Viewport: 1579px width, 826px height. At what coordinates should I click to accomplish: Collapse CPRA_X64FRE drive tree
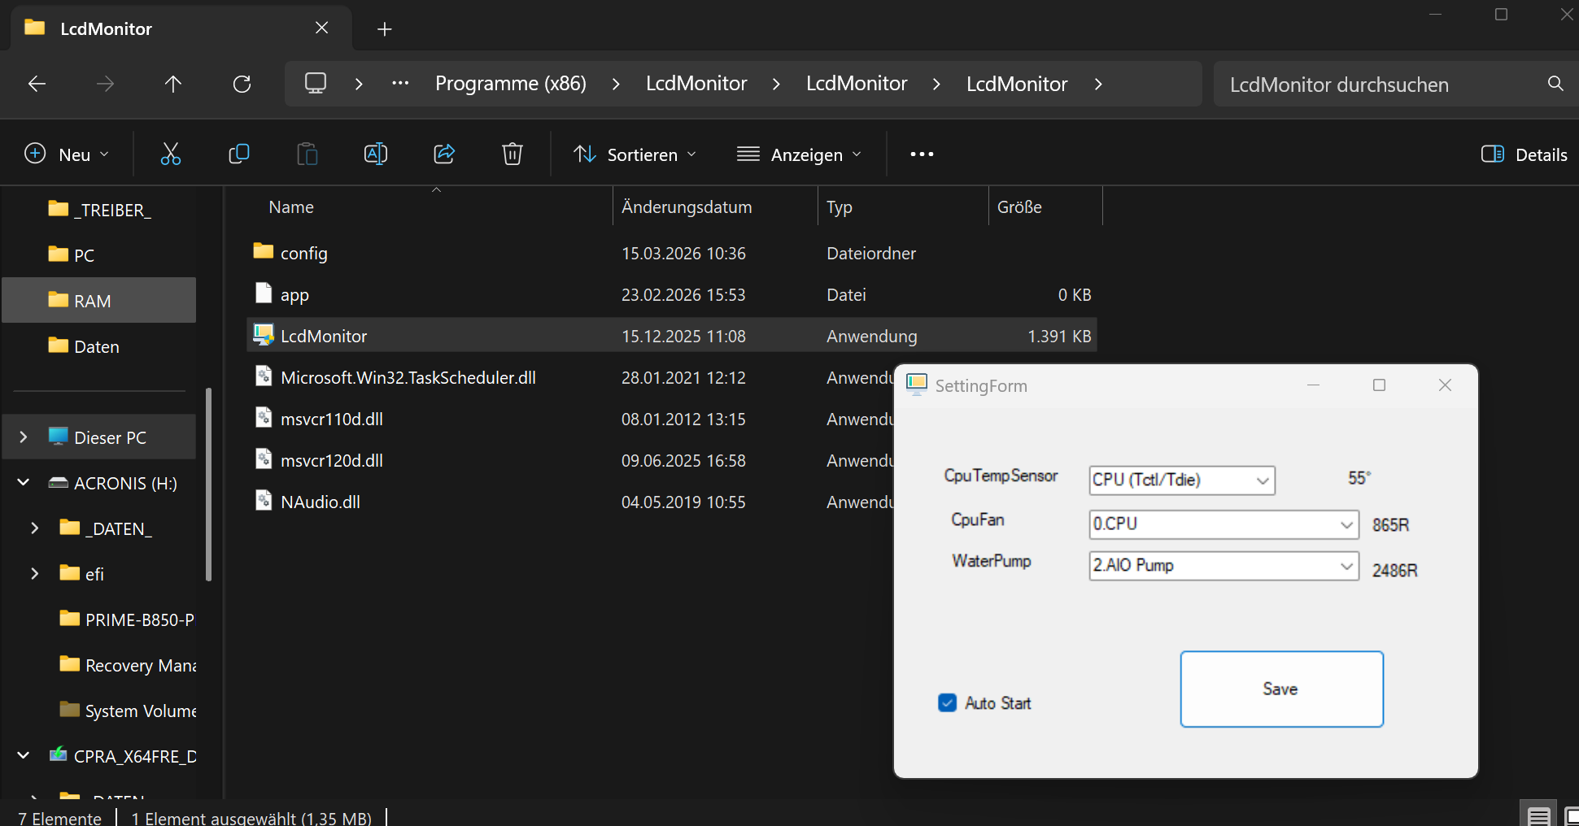[x=24, y=756]
